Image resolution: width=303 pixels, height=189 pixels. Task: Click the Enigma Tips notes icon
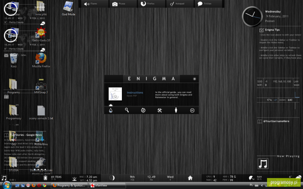pos(261,30)
